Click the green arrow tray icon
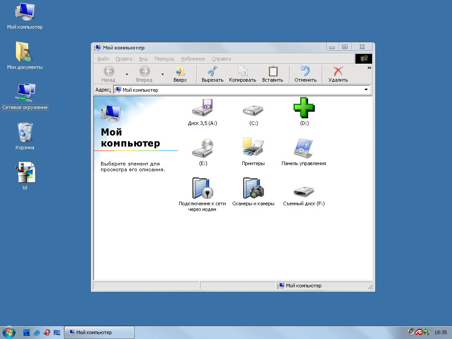452x339 pixels. coord(426,332)
